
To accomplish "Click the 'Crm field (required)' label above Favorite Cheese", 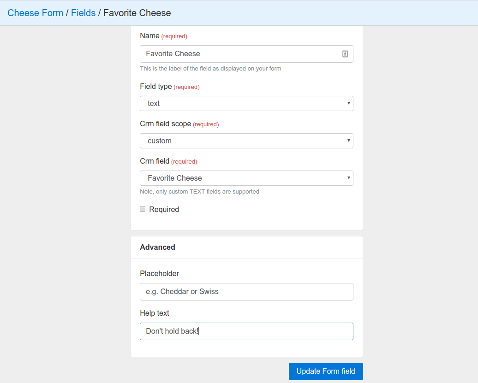I will [x=168, y=161].
